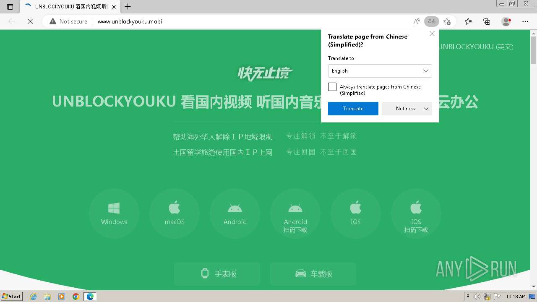Open Collections panel
Screen dimensions: 537x302
coord(487,21)
